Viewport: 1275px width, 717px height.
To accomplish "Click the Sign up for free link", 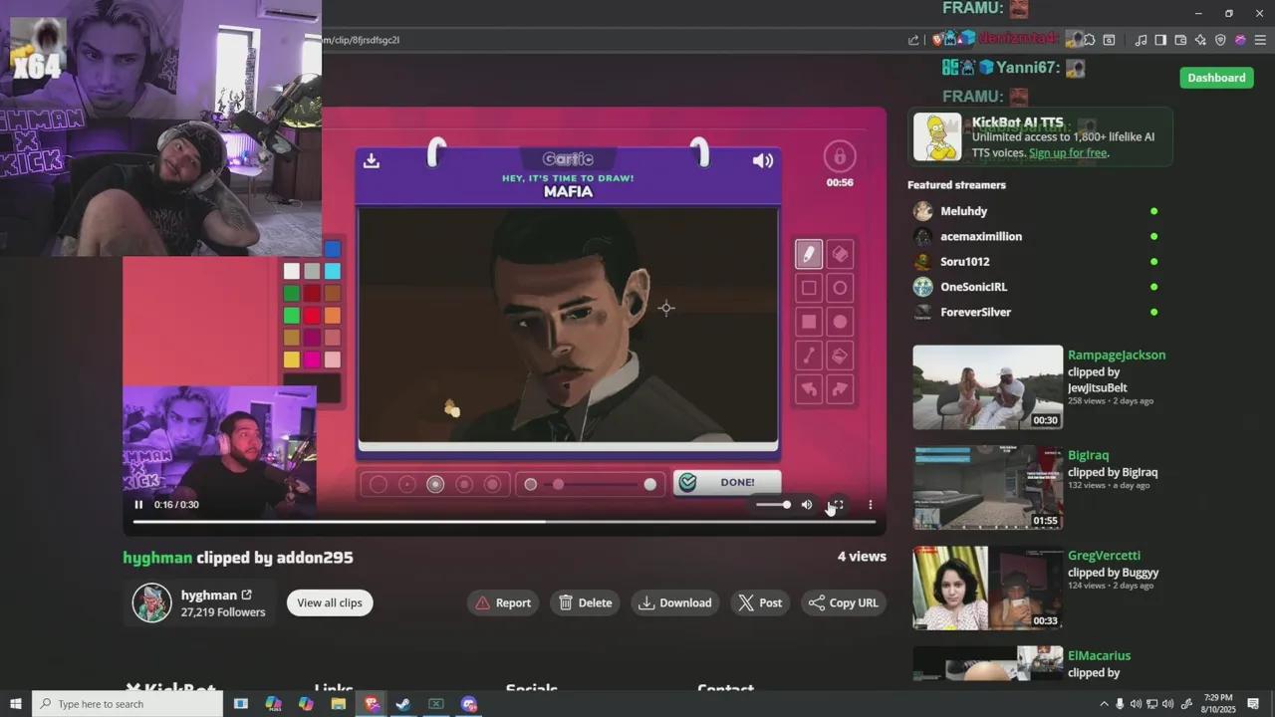I will coord(1068,153).
